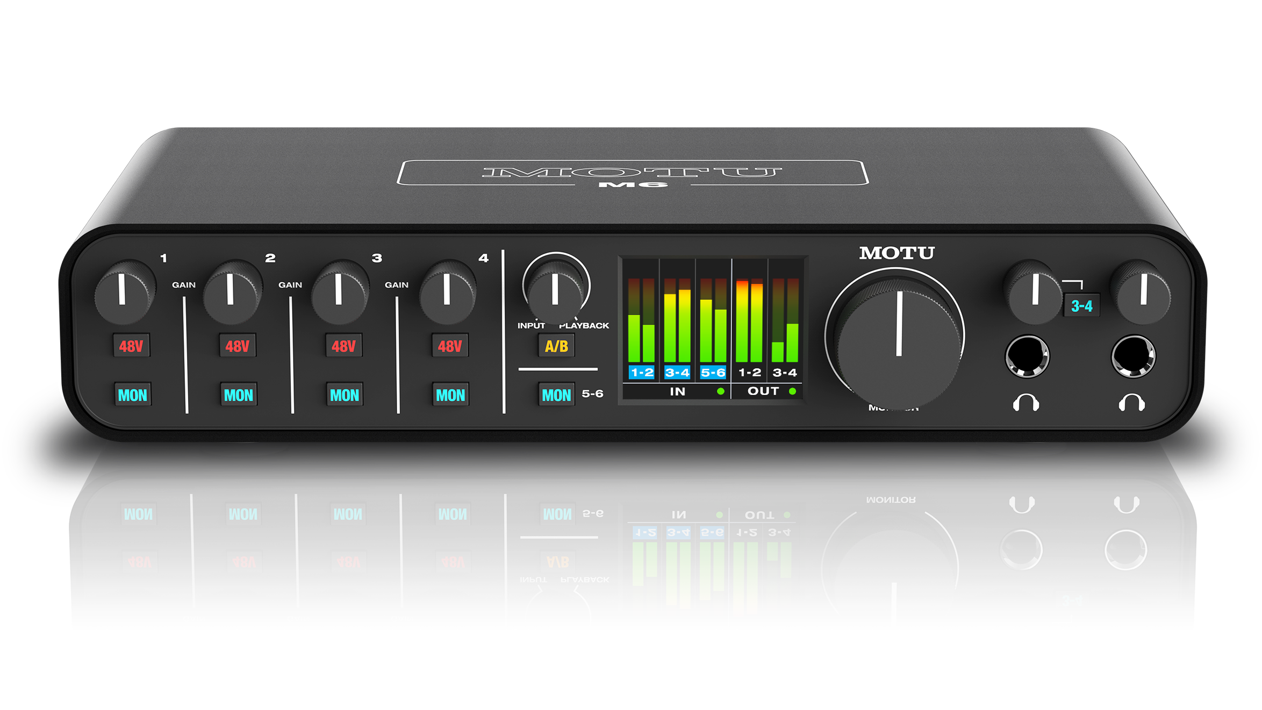The height and width of the screenshot is (710, 1262).
Task: Click the OUT 3-4 meter label
Action: pos(785,372)
